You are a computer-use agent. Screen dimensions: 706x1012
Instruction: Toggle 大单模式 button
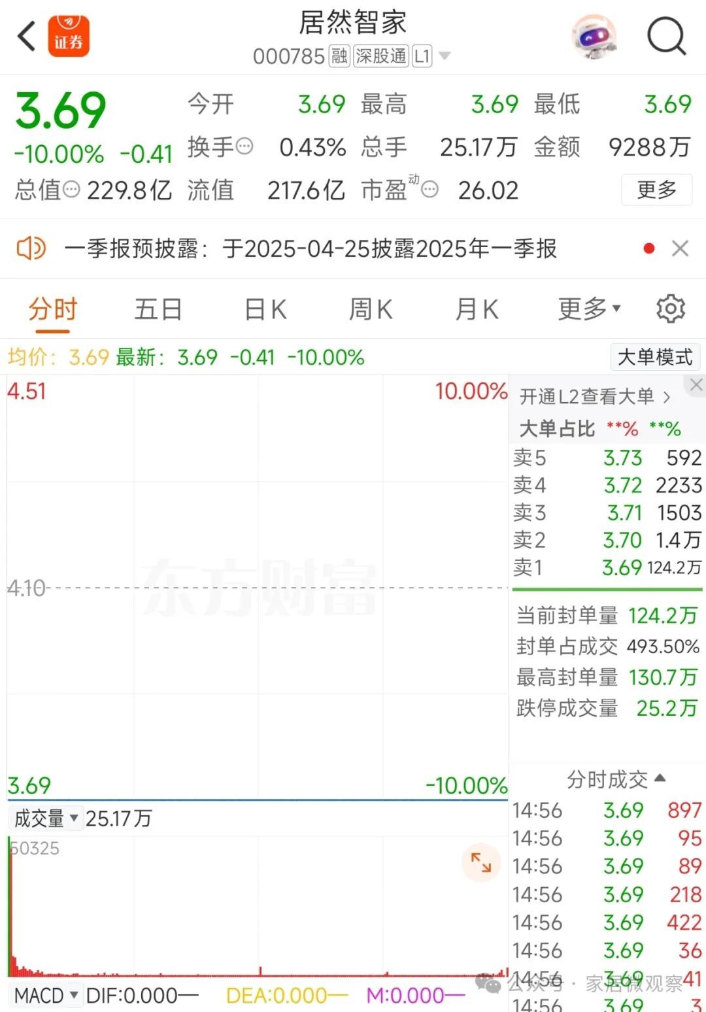(x=655, y=358)
